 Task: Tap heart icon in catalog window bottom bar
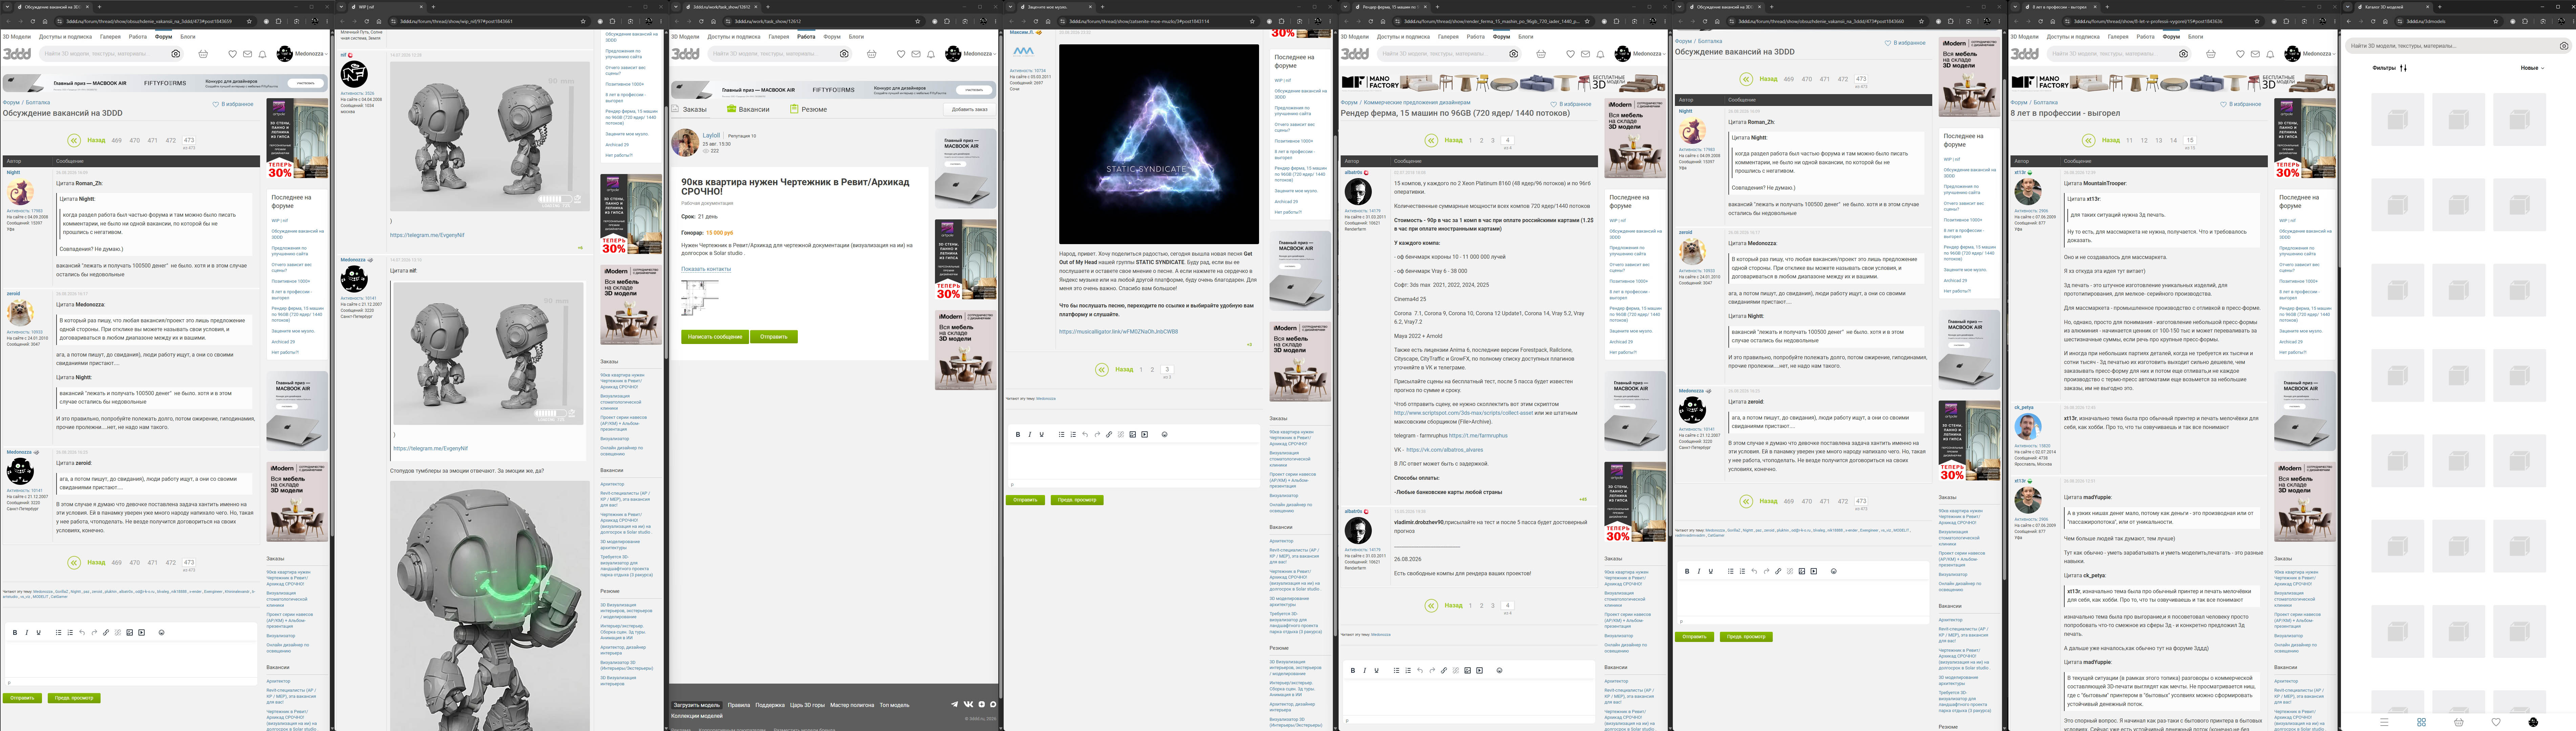click(x=2496, y=722)
